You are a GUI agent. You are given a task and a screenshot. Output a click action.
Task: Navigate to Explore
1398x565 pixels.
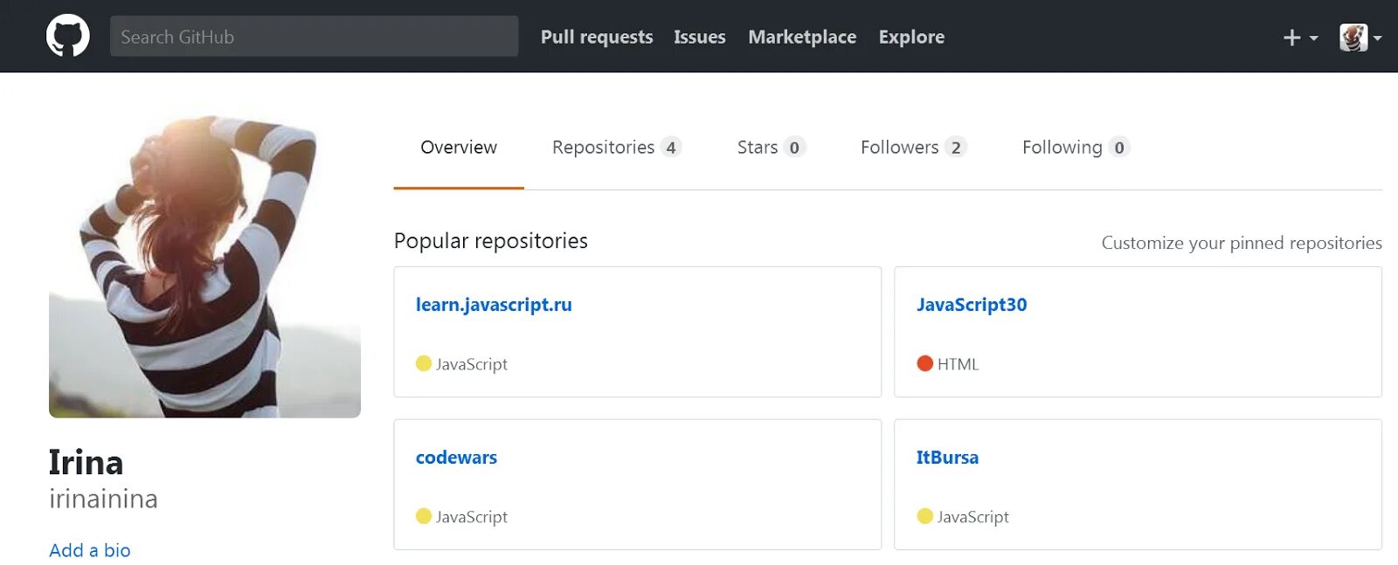911,37
